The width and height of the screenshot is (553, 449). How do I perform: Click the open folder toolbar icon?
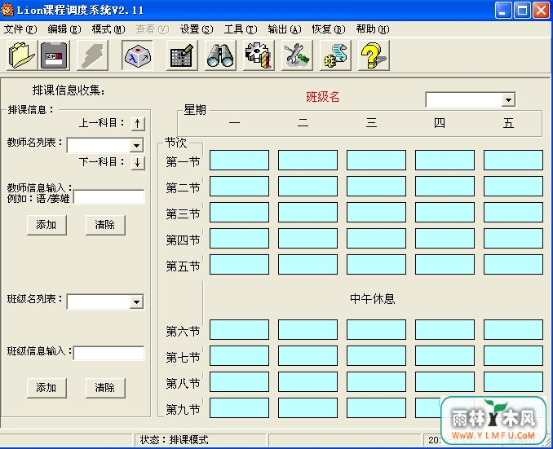click(21, 55)
